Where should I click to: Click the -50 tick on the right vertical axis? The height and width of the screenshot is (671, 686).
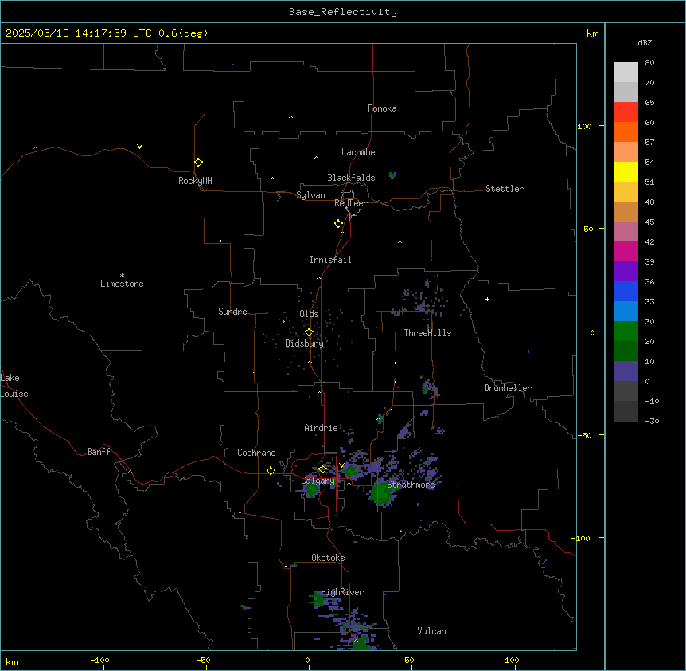pyautogui.click(x=584, y=435)
